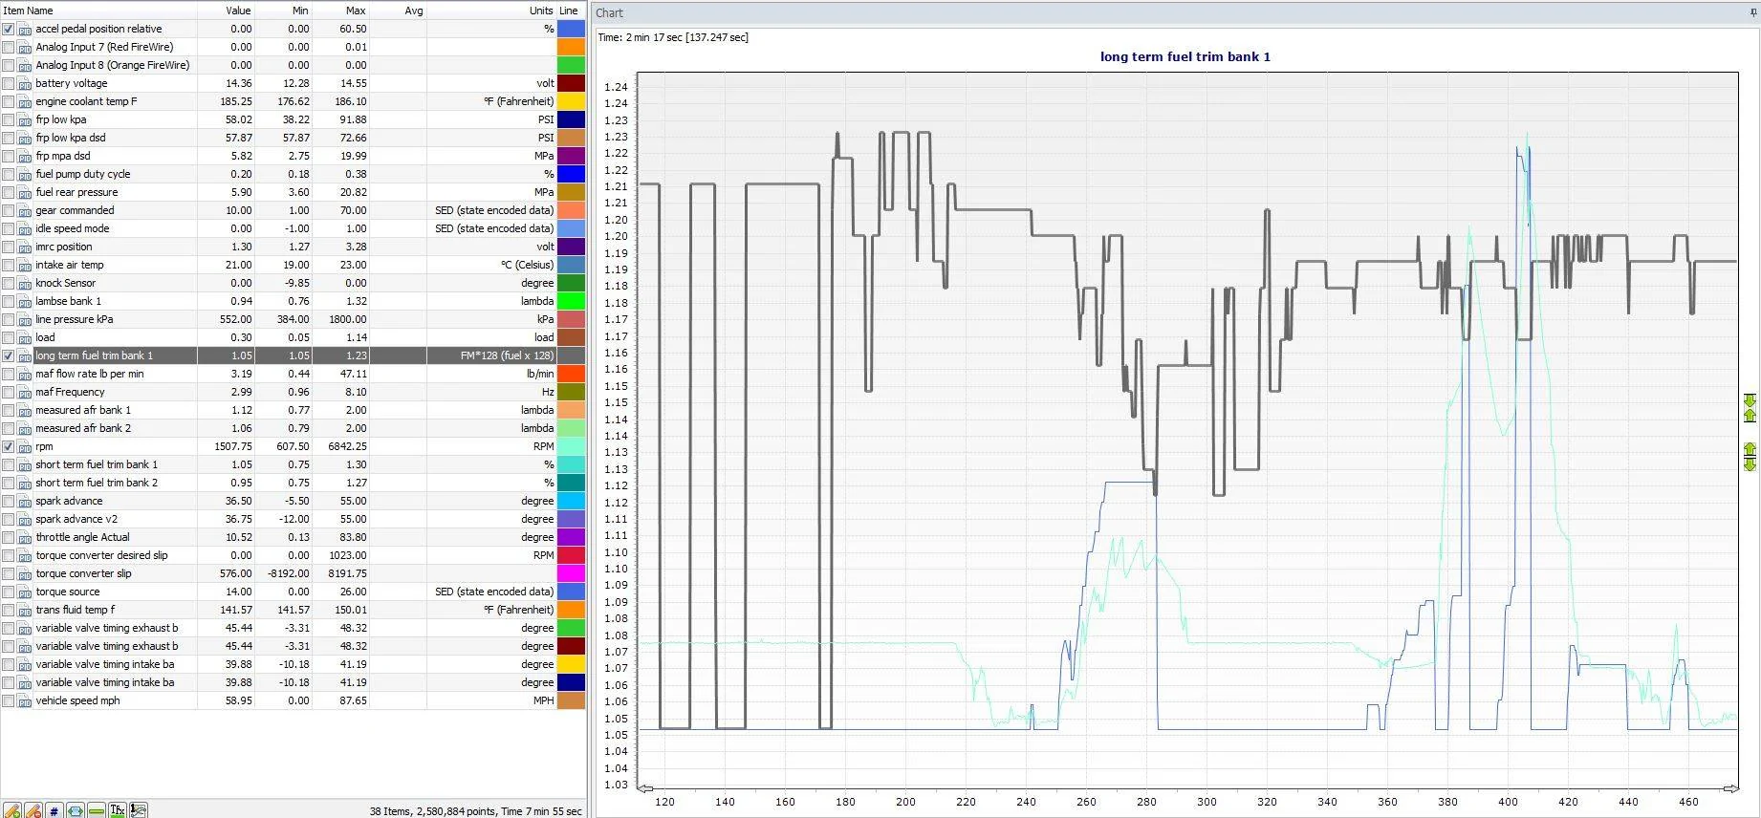The height and width of the screenshot is (818, 1761).
Task: Select trans fluid temp f row
Action: 293,610
